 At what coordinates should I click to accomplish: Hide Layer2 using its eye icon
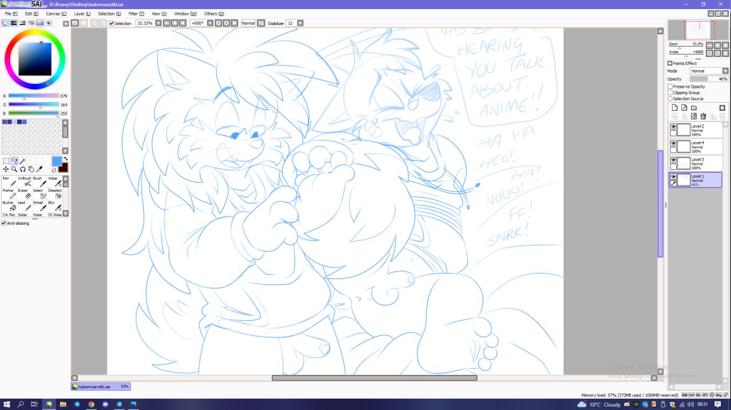coord(673,127)
